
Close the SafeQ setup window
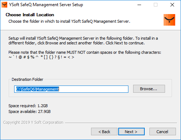[x=172, y=5]
